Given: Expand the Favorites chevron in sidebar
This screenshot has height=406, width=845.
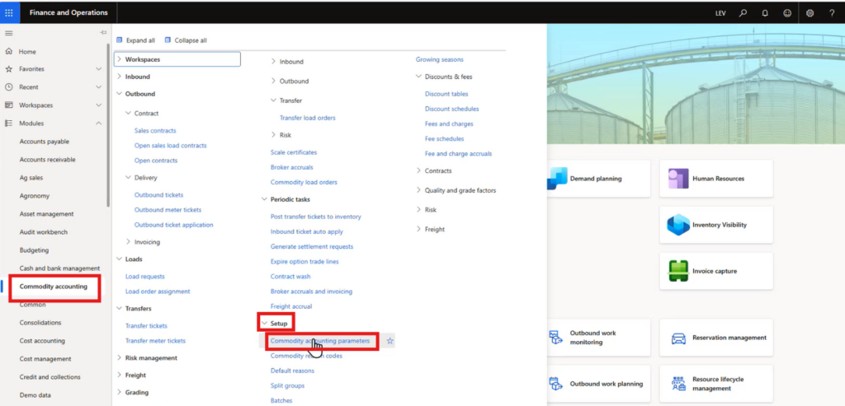Looking at the screenshot, I should tap(99, 69).
